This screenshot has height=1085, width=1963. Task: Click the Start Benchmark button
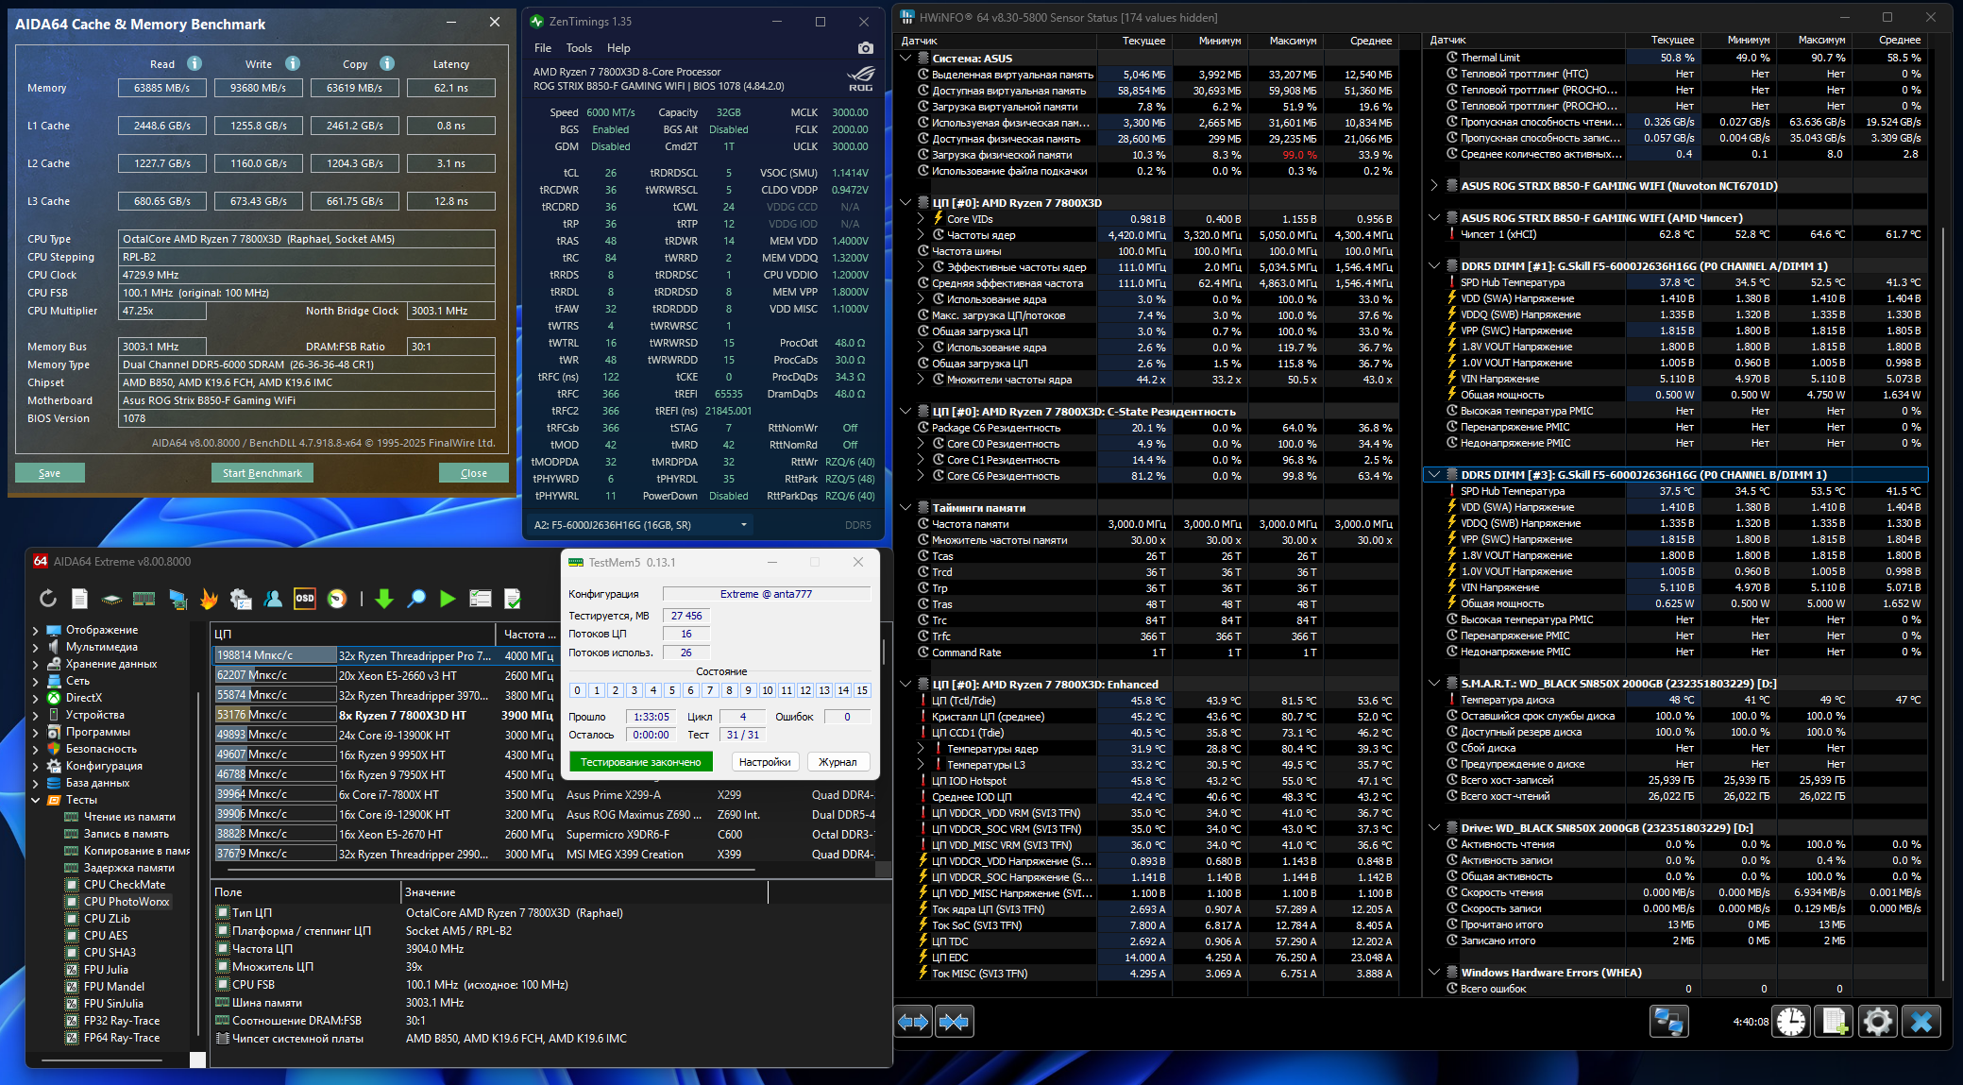click(x=262, y=473)
